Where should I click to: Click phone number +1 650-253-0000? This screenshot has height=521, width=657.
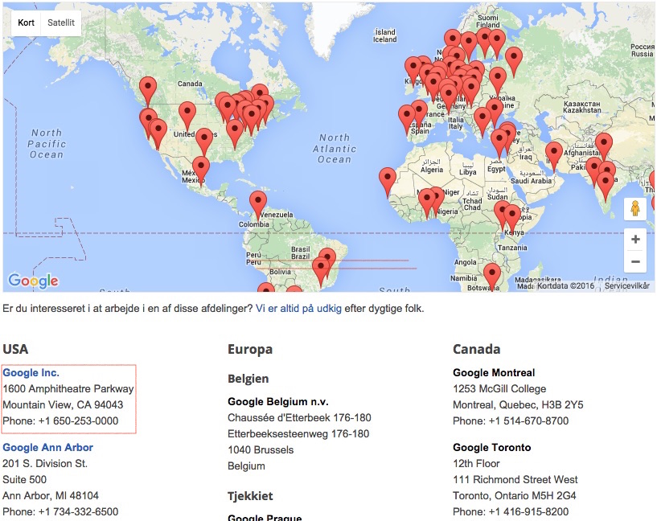pyautogui.click(x=78, y=420)
